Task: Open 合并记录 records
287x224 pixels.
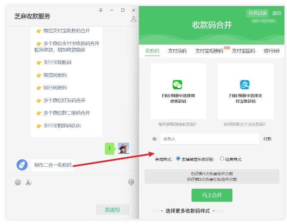Action: point(257,13)
